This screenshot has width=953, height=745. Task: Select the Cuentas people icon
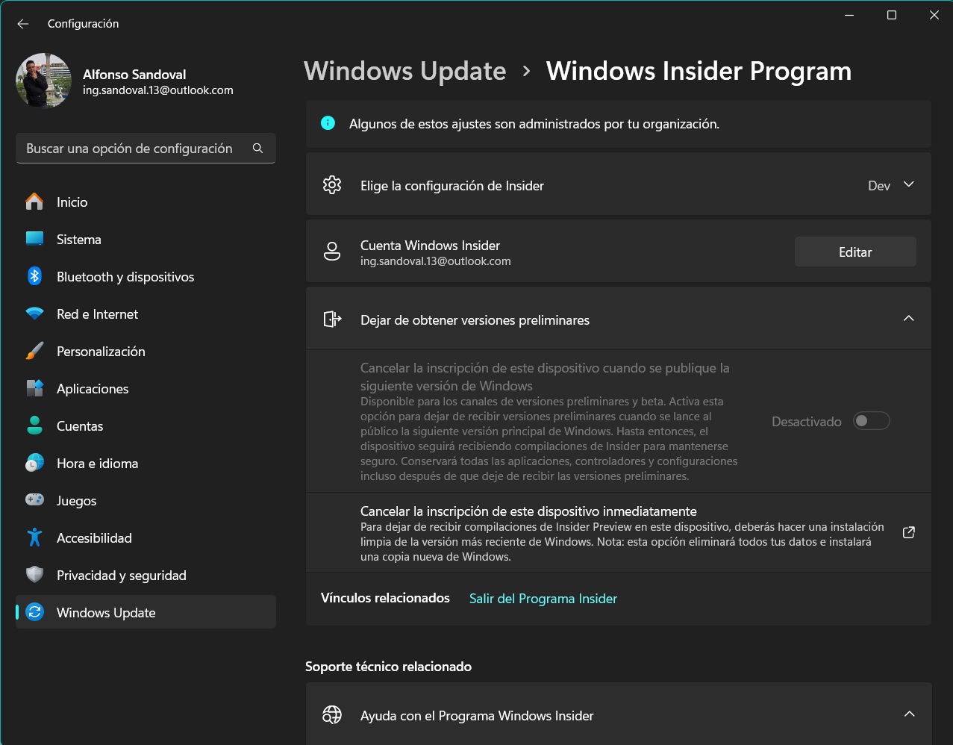(x=36, y=426)
